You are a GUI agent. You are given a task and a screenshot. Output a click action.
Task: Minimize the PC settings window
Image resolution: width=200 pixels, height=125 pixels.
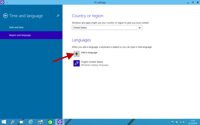[x=188, y=2]
